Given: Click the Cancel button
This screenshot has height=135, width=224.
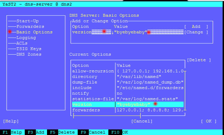Looking at the screenshot, I should coord(142,121).
